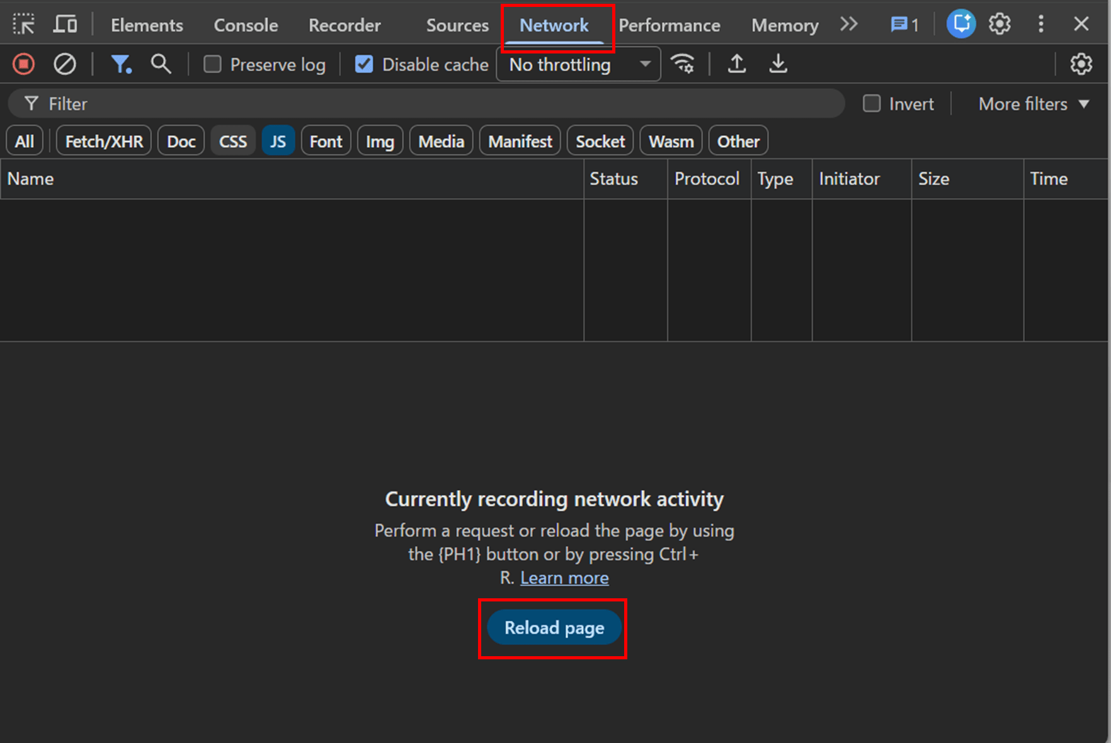Import HAR file
Image resolution: width=1111 pixels, height=743 pixels.
(737, 64)
